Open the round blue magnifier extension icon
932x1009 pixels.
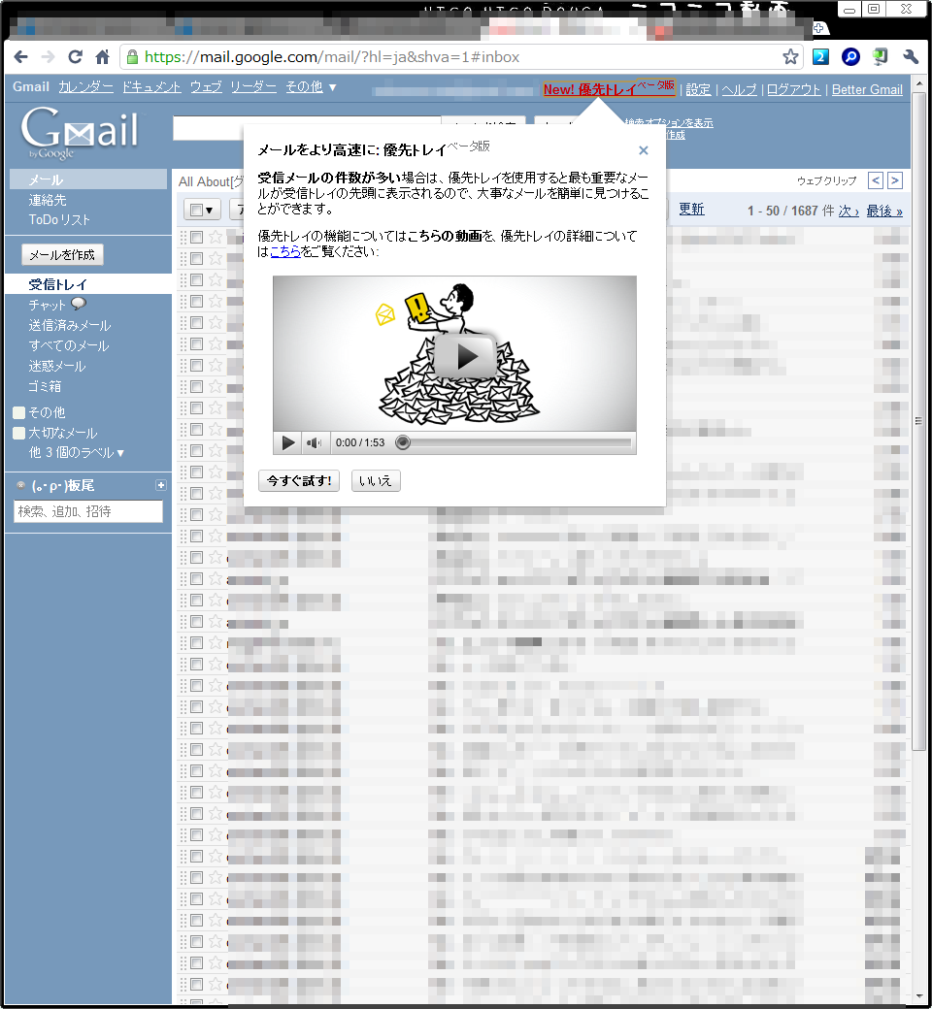(x=850, y=57)
